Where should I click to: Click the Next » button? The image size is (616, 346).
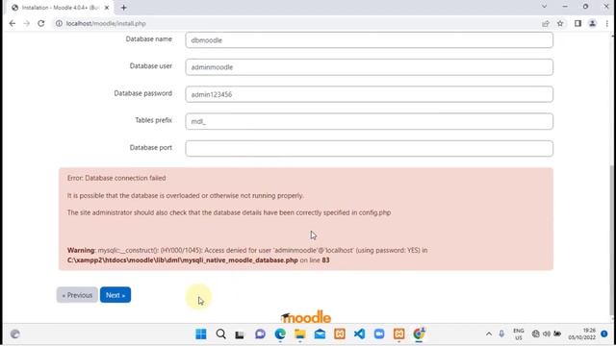[115, 295]
